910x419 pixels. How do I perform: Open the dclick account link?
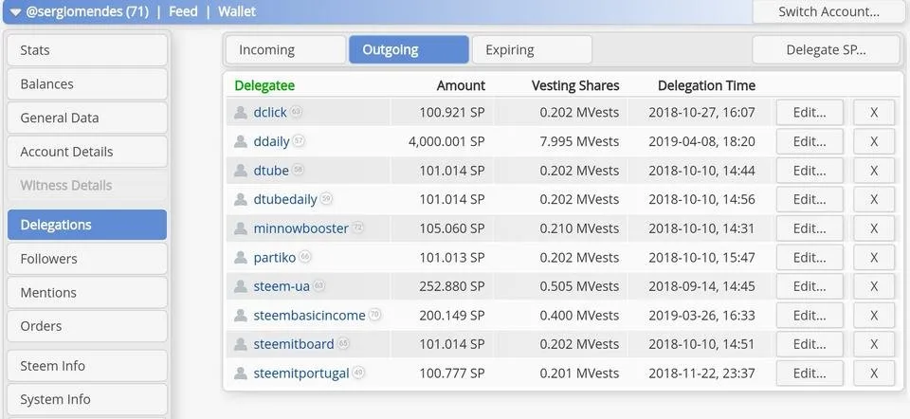point(270,113)
